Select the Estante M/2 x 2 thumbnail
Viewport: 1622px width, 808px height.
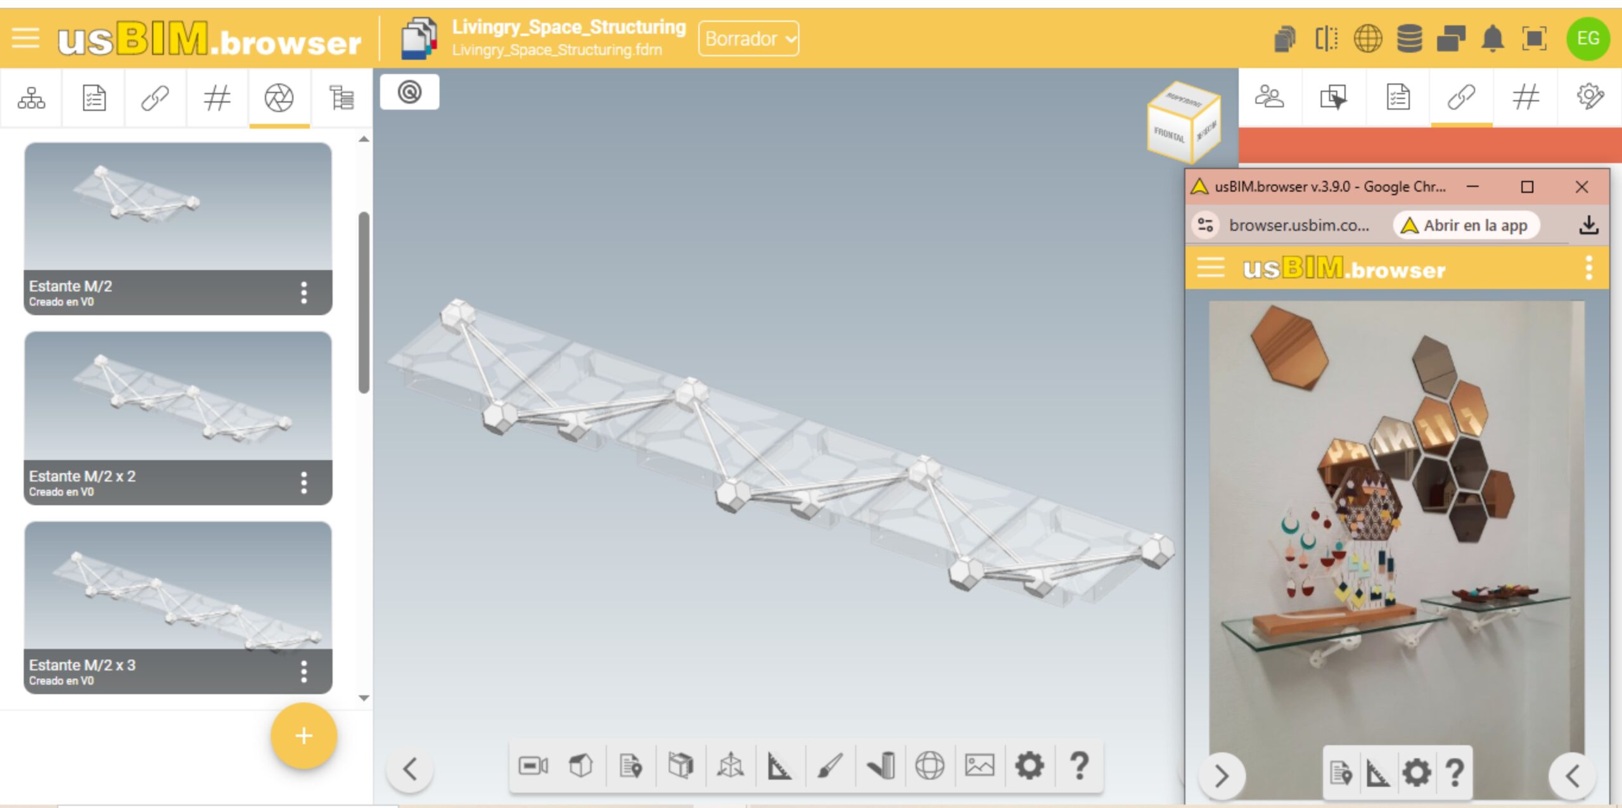[x=178, y=396]
